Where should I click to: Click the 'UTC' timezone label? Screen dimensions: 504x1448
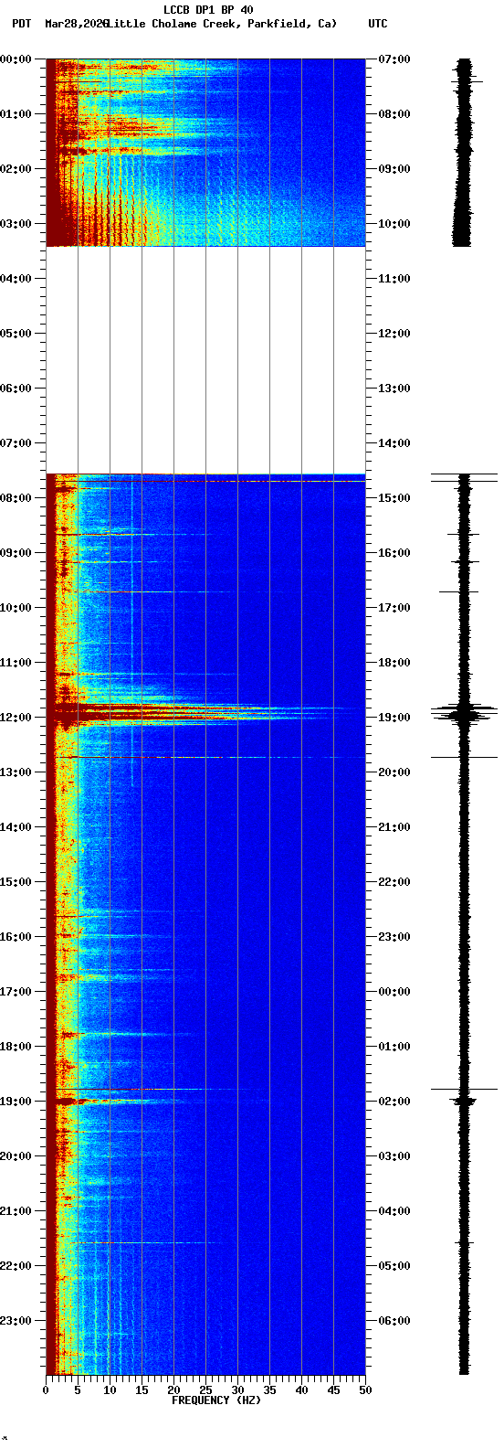(378, 23)
